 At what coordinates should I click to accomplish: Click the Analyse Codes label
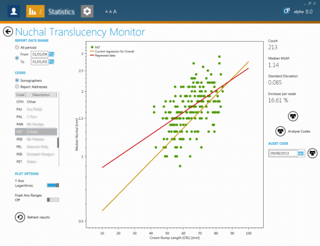coord(299,131)
